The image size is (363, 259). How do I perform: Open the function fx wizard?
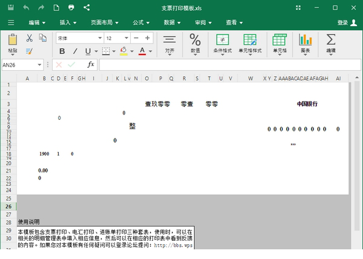(91, 65)
